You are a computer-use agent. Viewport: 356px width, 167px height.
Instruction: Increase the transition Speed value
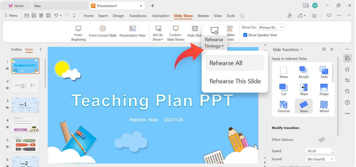click(x=333, y=149)
